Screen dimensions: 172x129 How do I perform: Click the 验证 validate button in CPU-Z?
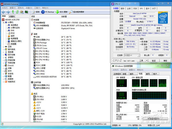point(154,60)
